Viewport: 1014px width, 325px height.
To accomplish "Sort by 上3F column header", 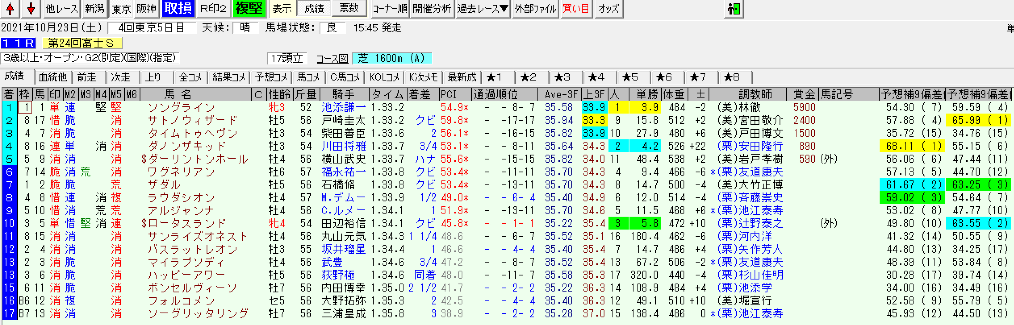I will point(594,95).
